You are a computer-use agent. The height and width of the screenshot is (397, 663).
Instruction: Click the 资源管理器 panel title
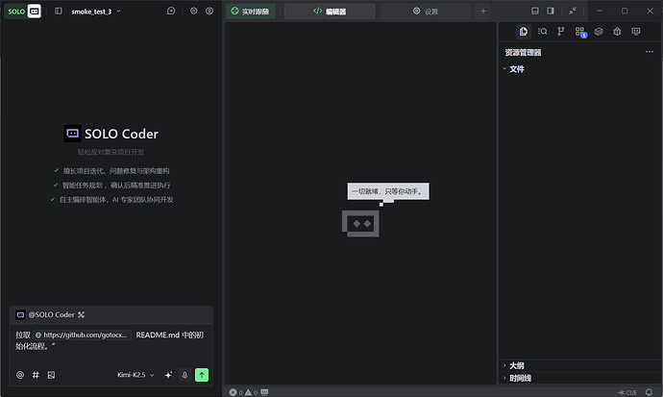coord(523,53)
